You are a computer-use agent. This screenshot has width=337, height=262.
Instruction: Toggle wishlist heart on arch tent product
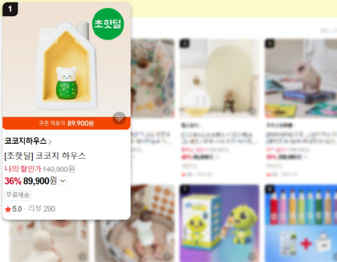pyautogui.click(x=253, y=111)
